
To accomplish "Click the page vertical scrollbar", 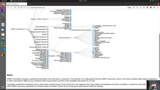I will point(159,56).
